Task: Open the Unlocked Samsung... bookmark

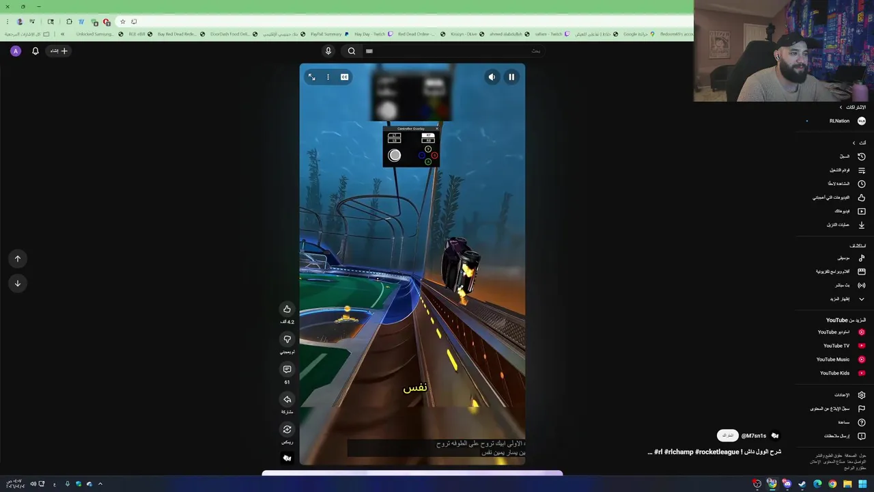Action: point(99,34)
